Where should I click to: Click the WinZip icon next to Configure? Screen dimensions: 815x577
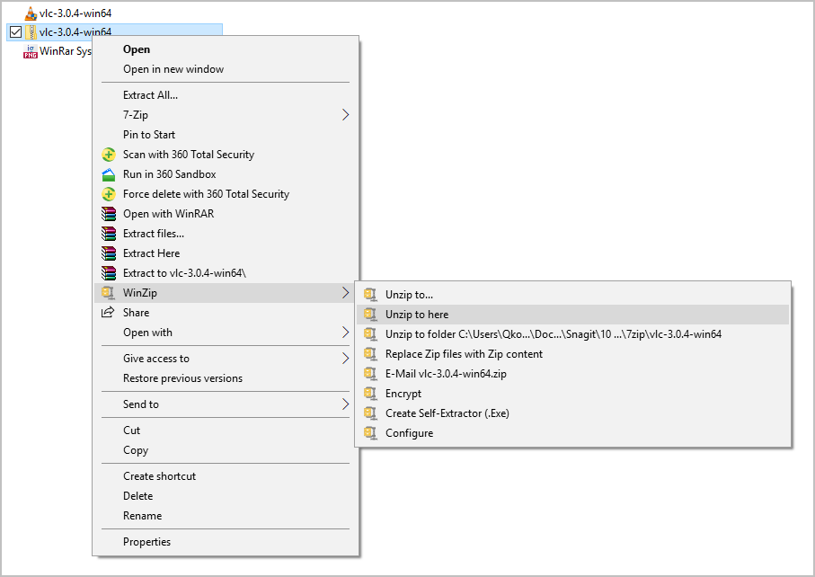(x=369, y=433)
